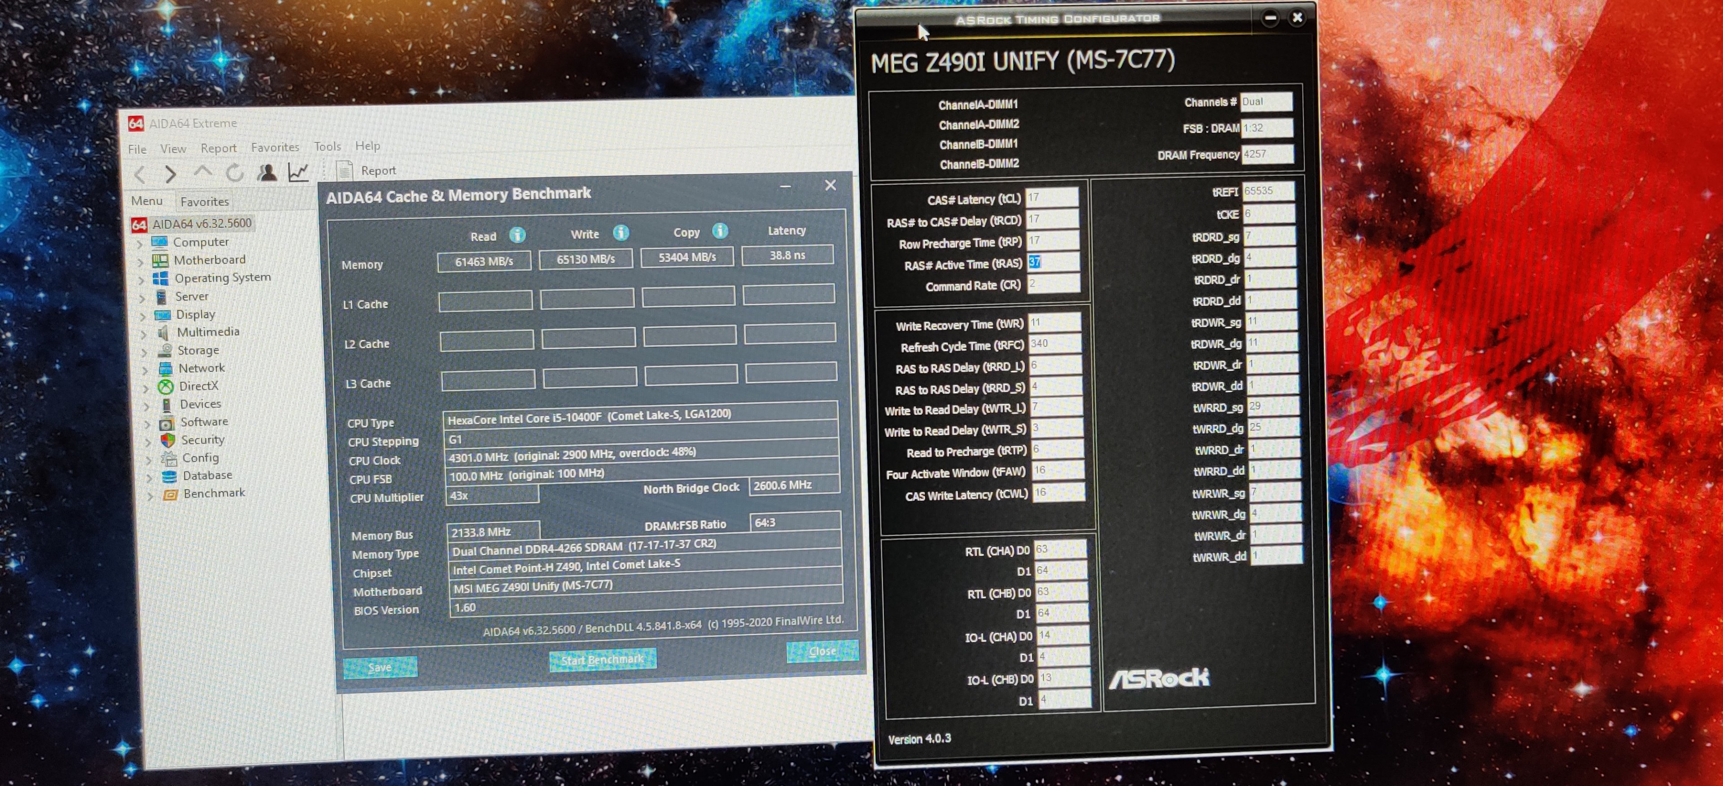Click the Copy info icon

click(x=720, y=231)
